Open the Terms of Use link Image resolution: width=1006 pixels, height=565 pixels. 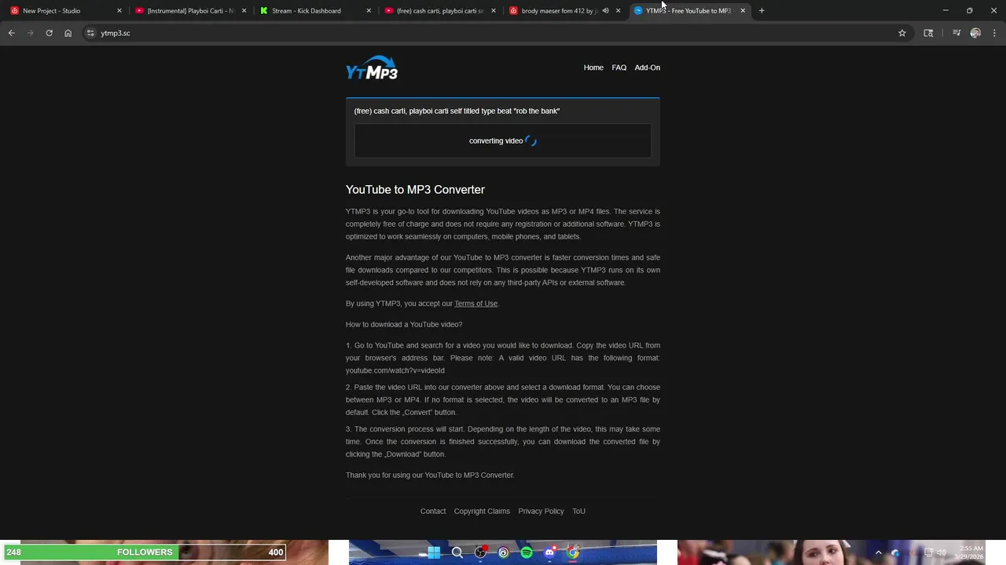point(475,304)
